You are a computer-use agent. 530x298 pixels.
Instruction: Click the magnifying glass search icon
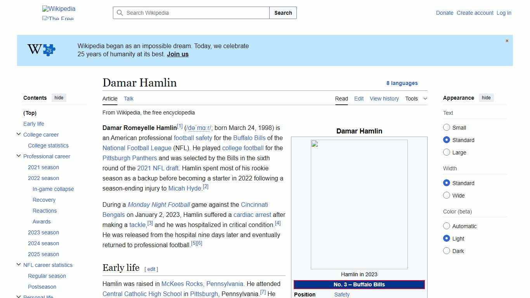tap(120, 13)
